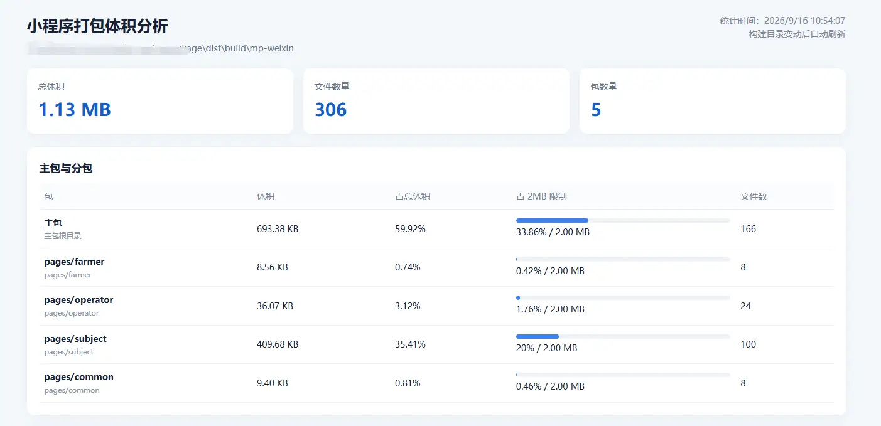Click the 9.40 KB size cell
The width and height of the screenshot is (881, 426).
coord(273,383)
